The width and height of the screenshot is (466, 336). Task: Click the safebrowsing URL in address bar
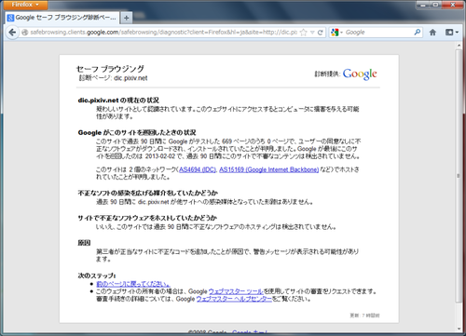click(x=164, y=33)
